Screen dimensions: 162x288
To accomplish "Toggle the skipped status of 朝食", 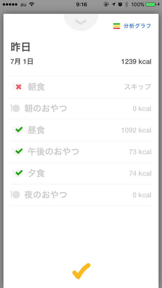I will pos(18,87).
